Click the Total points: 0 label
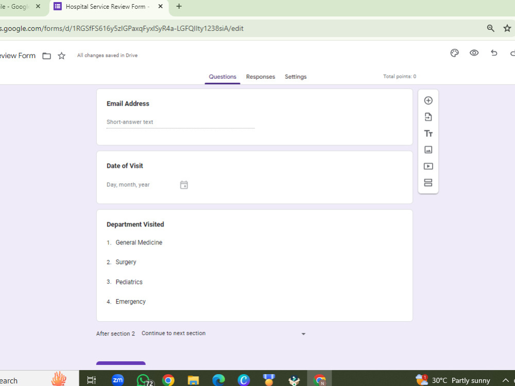Screen dimensions: 515x386 coord(400,77)
